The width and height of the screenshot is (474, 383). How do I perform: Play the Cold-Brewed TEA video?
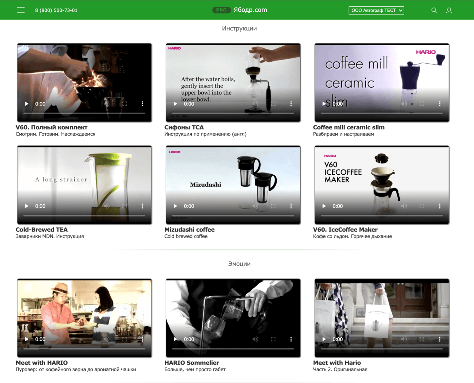(27, 206)
